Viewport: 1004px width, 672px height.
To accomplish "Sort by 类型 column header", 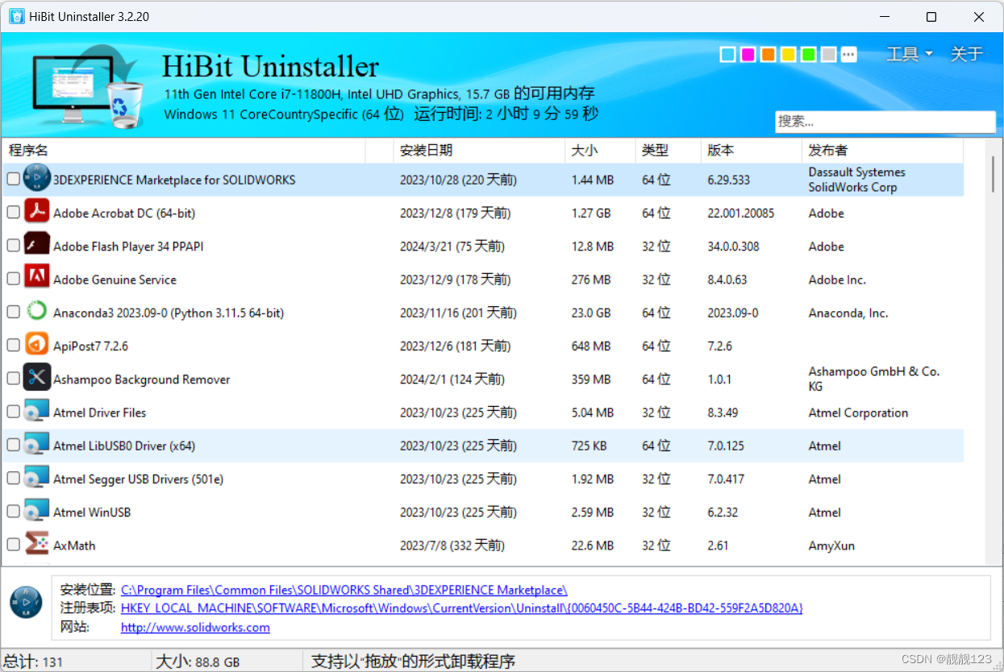I will (x=668, y=150).
